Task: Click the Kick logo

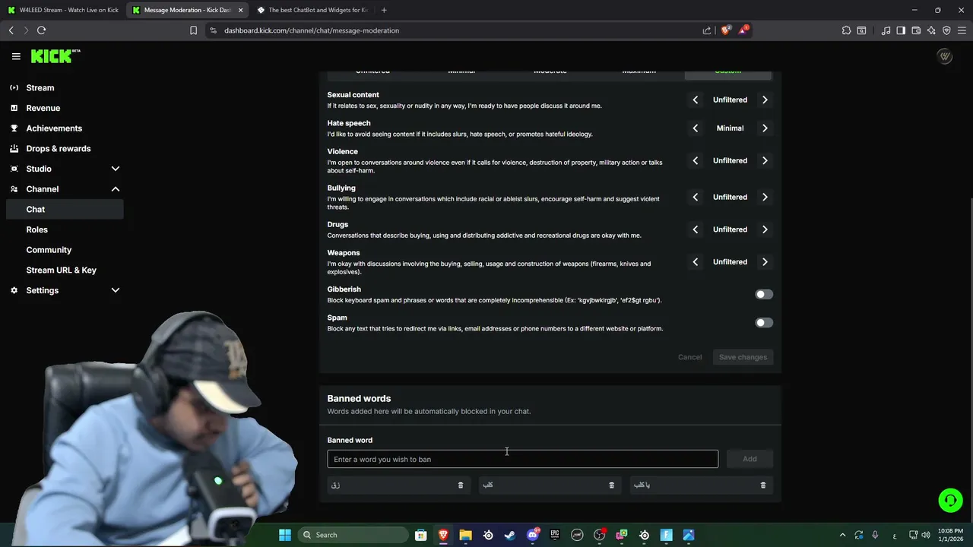Action: 55,56
